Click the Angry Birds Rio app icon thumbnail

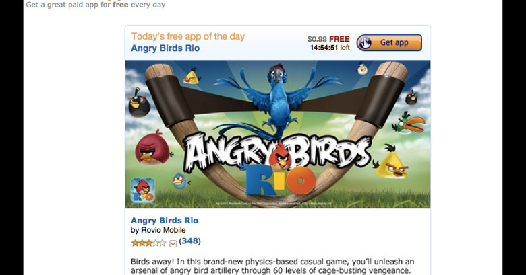[x=142, y=190]
